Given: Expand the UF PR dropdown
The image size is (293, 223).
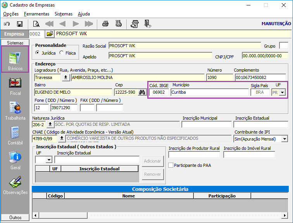Looking at the screenshot, I should (282, 93).
